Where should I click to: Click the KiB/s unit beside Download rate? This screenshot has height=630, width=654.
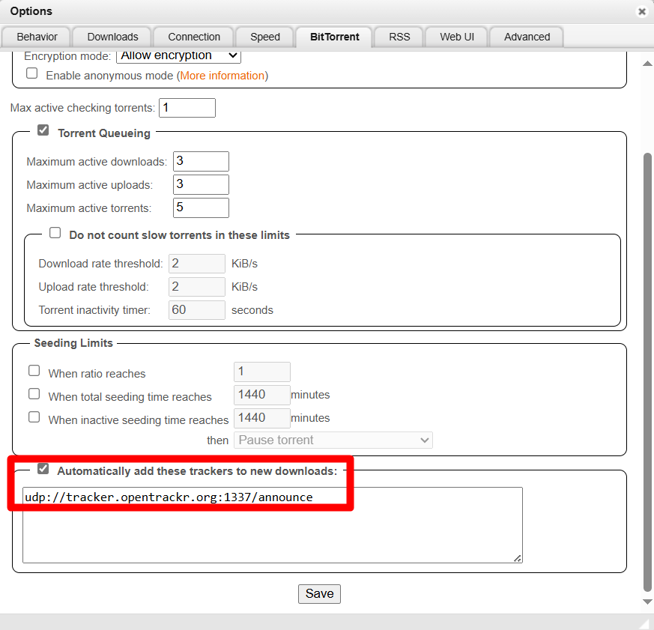click(244, 264)
